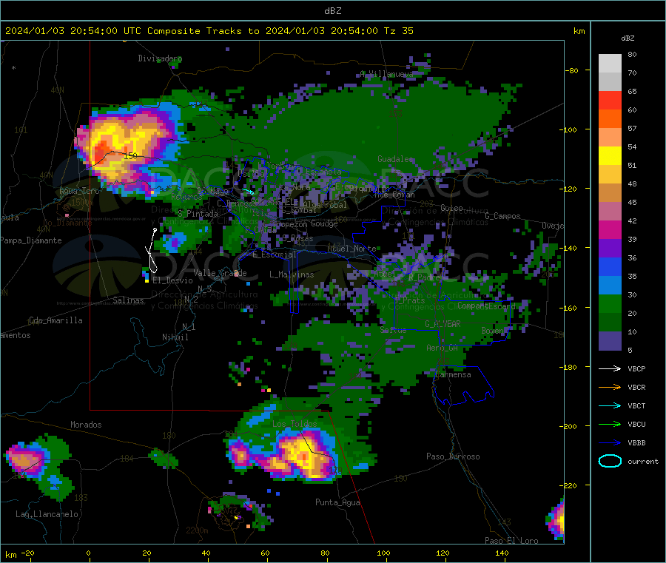Click the Paso_Barroso label

(x=453, y=456)
